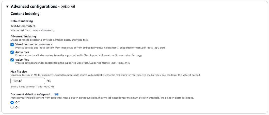Screen dimensions: 269x115
Task: Click the Audio files label text
Action: pos(22,52)
